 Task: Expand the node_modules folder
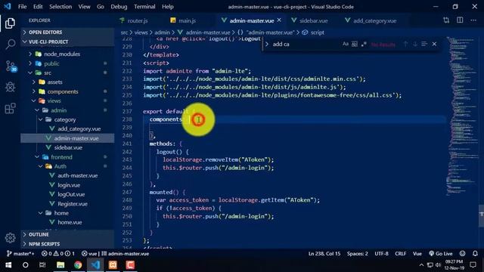[x=62, y=54]
